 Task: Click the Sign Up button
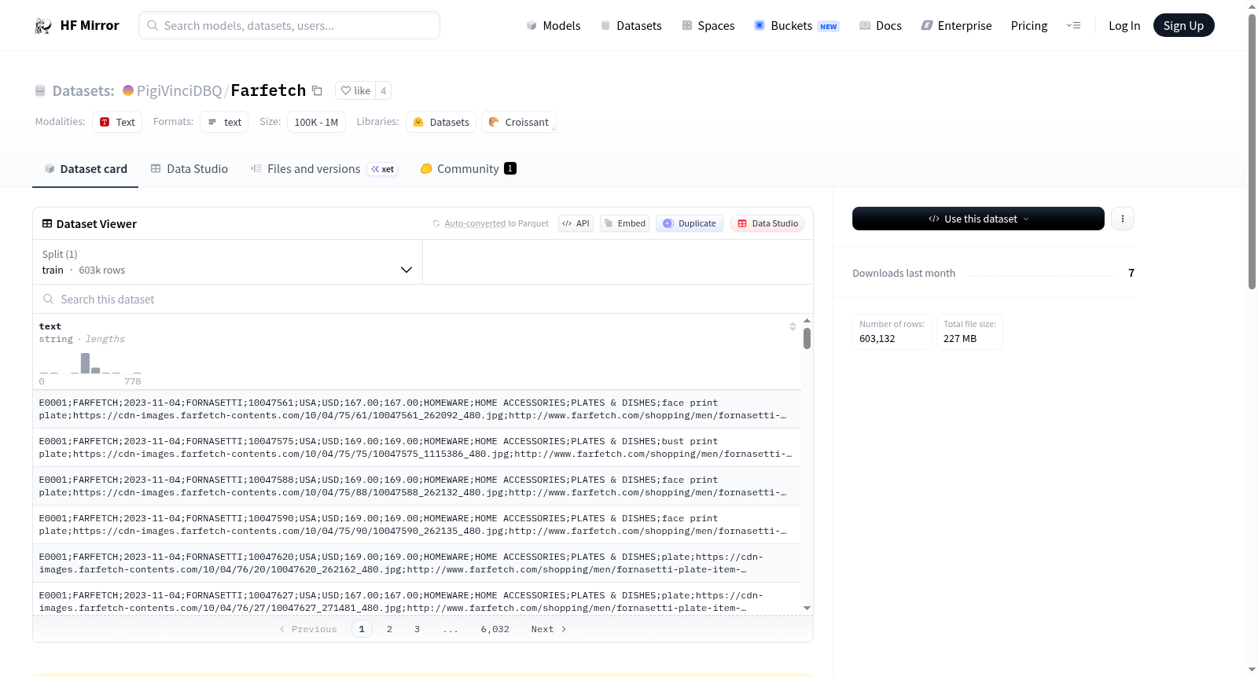(x=1184, y=25)
